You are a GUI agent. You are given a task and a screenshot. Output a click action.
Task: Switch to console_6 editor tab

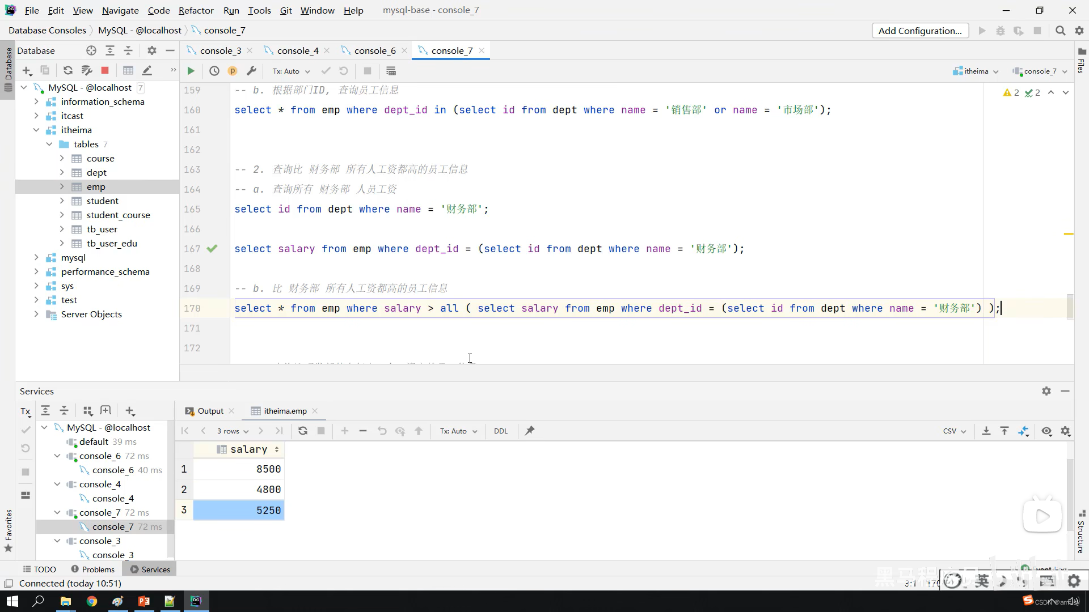pos(374,50)
